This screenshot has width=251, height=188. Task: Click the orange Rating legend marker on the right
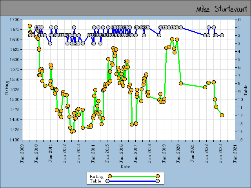coord(157,176)
